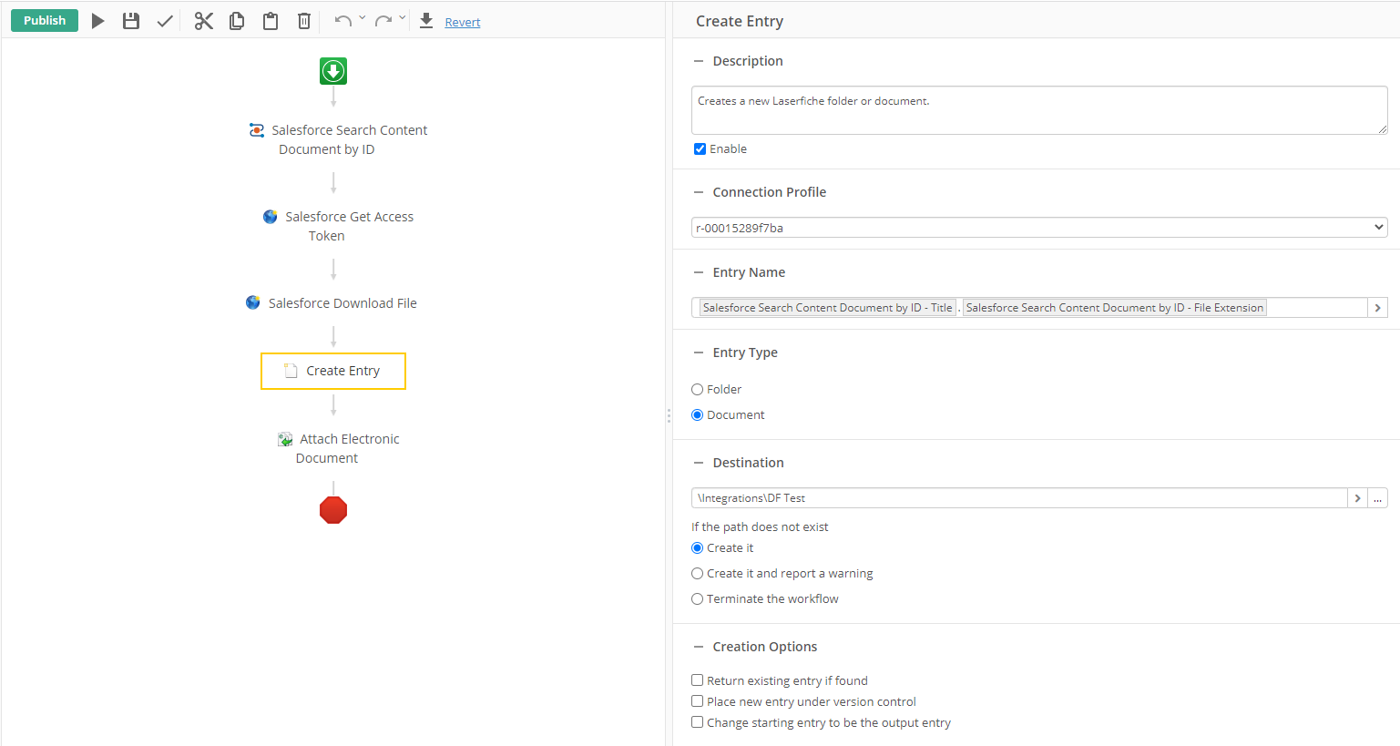Collapse the Entry Type section
The width and height of the screenshot is (1400, 746).
pyautogui.click(x=699, y=353)
